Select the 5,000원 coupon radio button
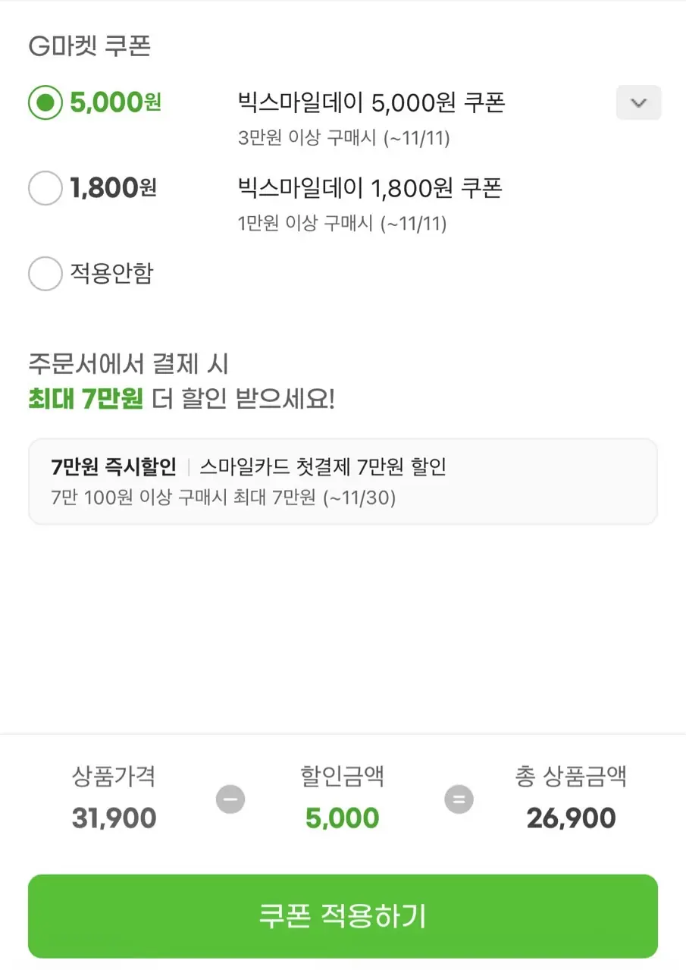Viewport: 686px width, 970px height. [x=45, y=103]
